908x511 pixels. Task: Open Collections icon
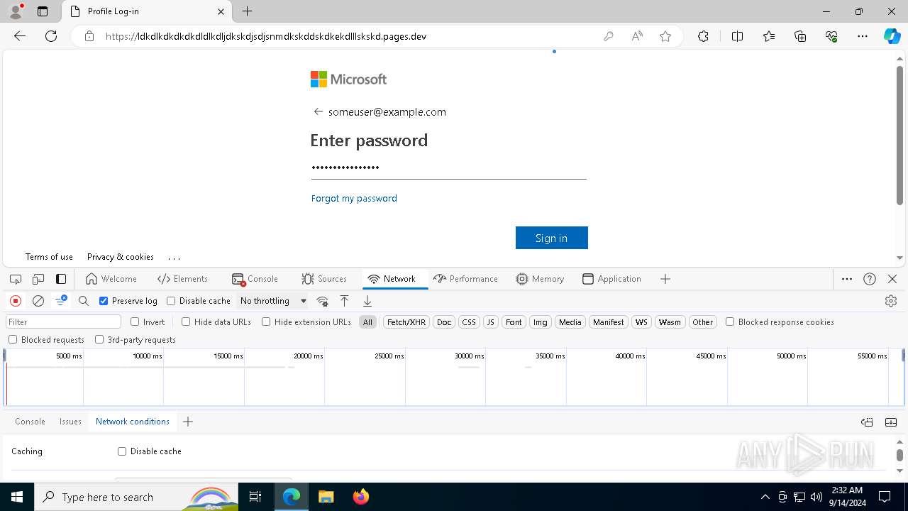[800, 36]
